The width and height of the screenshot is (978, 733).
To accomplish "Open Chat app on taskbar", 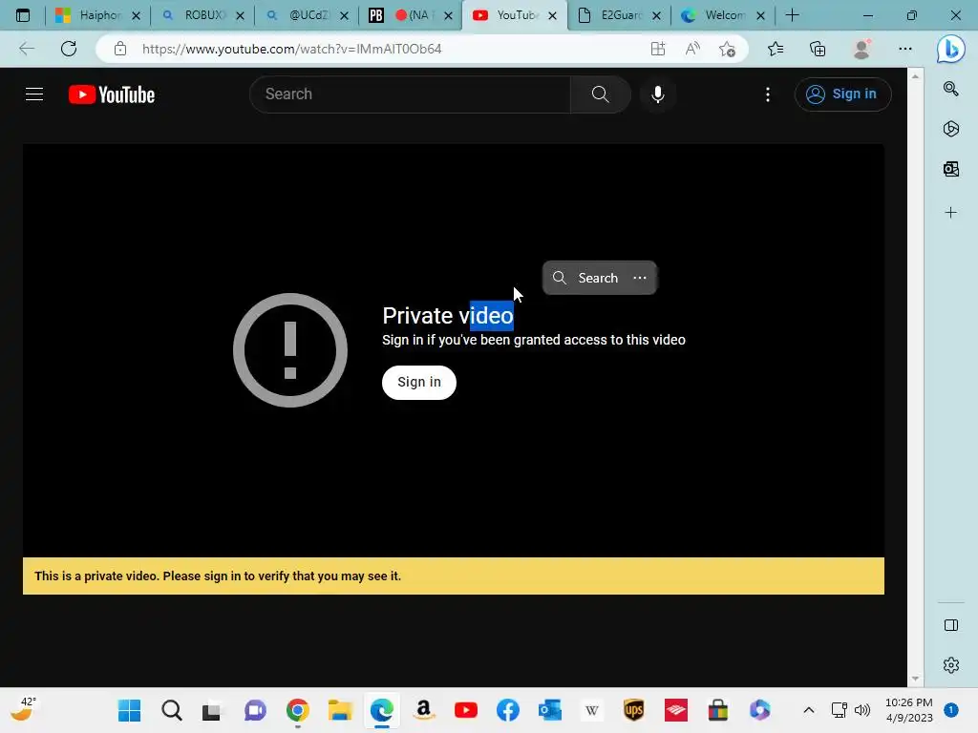I will tap(255, 710).
